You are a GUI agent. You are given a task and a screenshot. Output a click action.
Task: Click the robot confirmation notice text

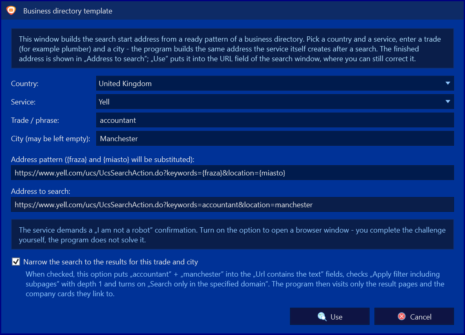coord(232,235)
